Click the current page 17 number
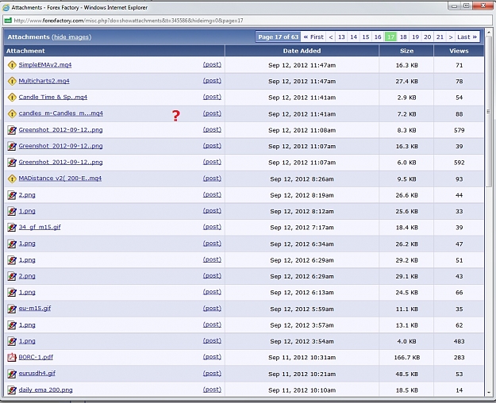 (390, 37)
